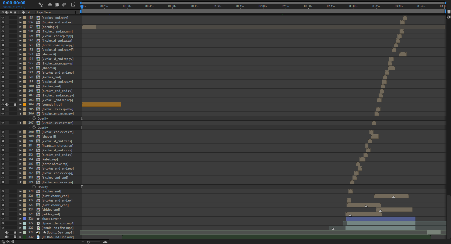Click the Label tag column header icon
The height and width of the screenshot is (244, 451).
click(x=23, y=12)
